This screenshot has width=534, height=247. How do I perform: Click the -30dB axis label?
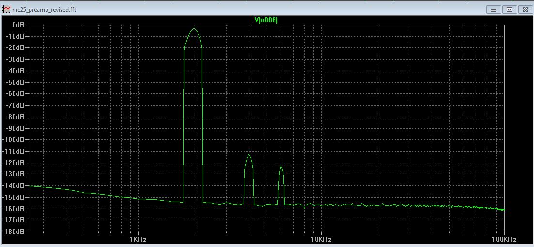(15, 59)
